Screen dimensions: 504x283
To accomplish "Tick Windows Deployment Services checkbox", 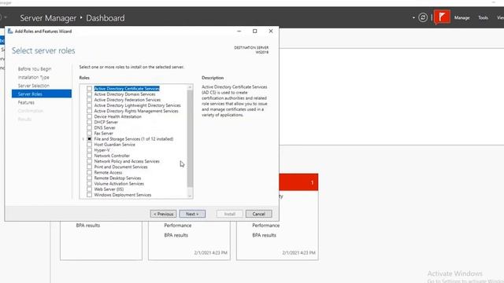I will [x=89, y=195].
